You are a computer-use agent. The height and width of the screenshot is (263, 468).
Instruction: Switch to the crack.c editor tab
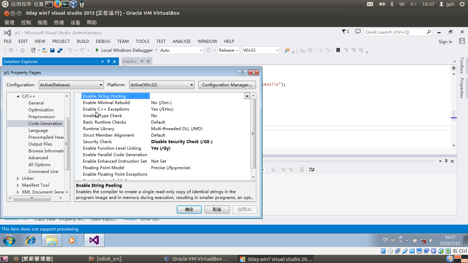[130, 61]
